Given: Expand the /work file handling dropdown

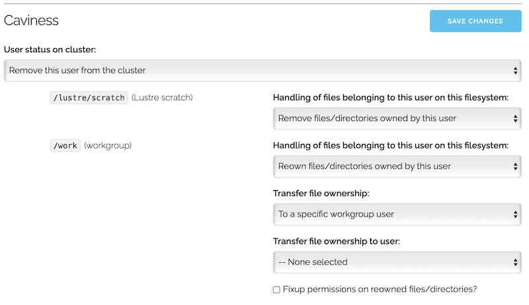Looking at the screenshot, I should [x=397, y=166].
